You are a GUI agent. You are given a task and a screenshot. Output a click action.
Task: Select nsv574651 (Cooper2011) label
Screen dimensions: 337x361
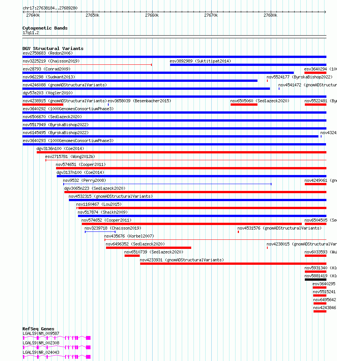click(81, 164)
